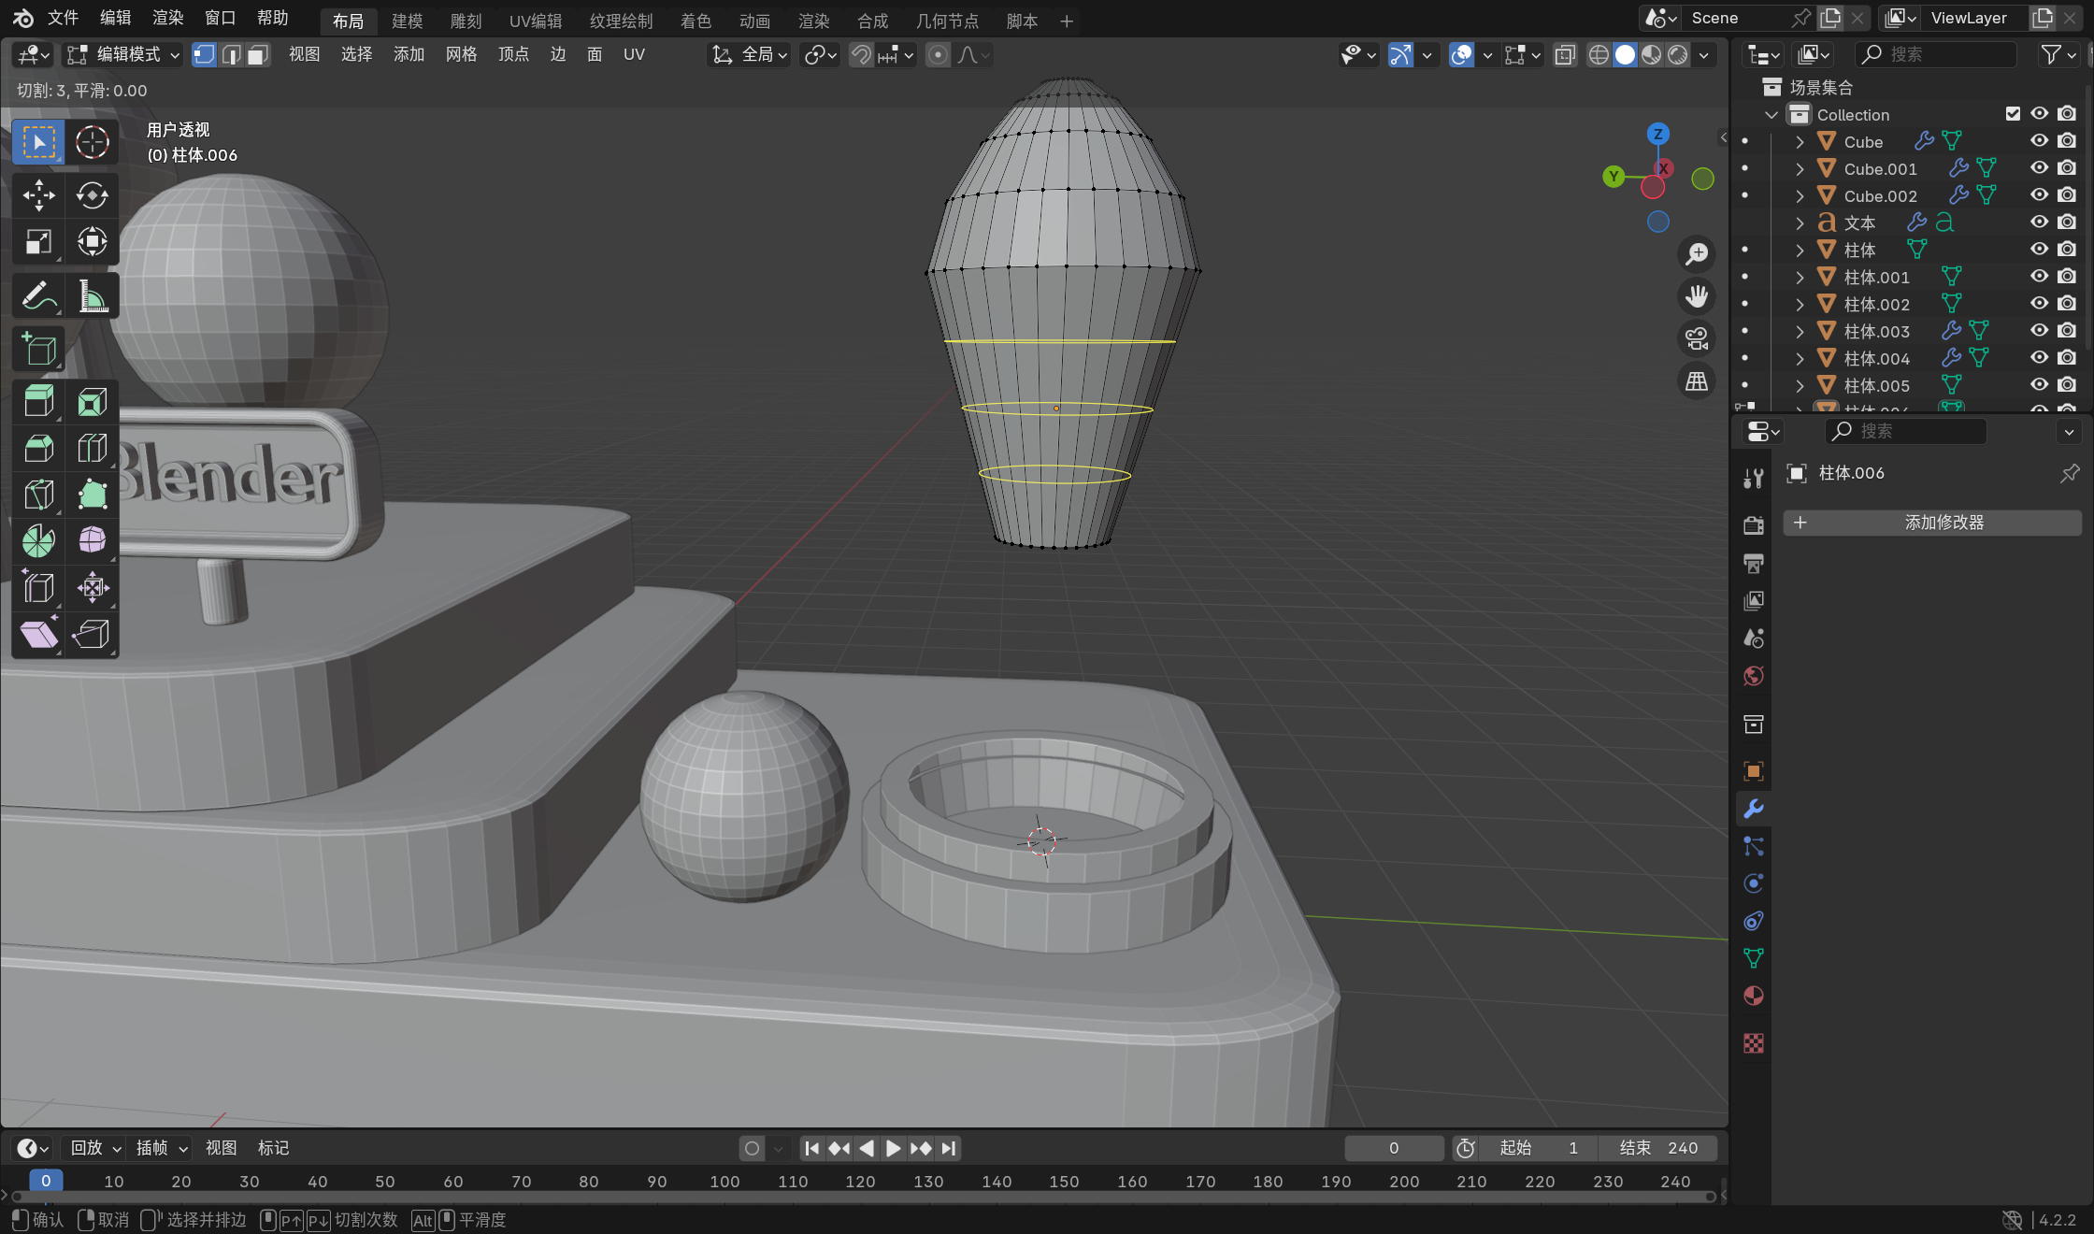Image resolution: width=2094 pixels, height=1234 pixels.
Task: Open the Material properties tab
Action: click(1754, 997)
